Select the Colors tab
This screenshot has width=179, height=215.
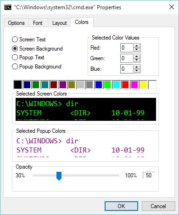[x=82, y=22]
